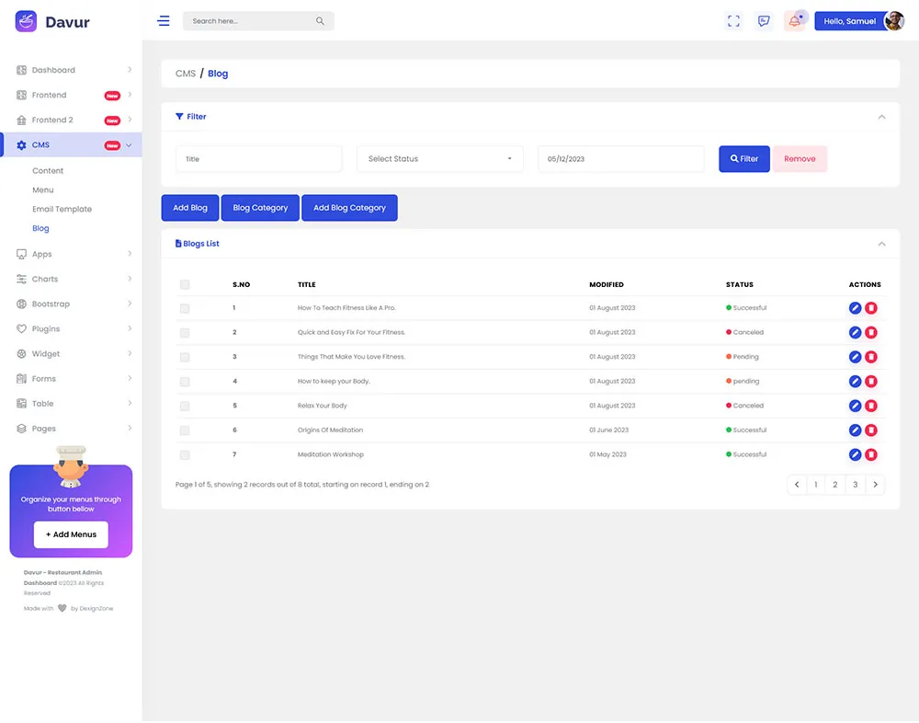919x723 pixels.
Task: Collapse the Filter panel chevron
Action: pos(881,117)
